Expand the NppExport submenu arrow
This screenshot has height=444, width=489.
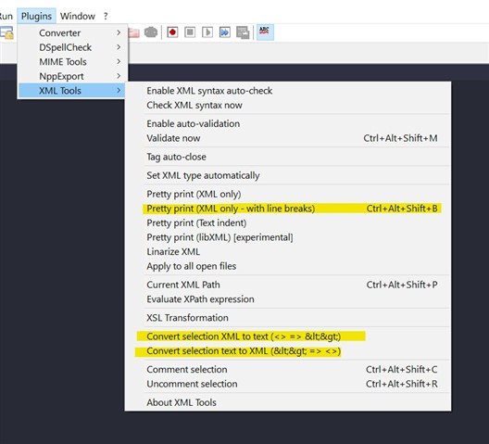click(x=119, y=76)
